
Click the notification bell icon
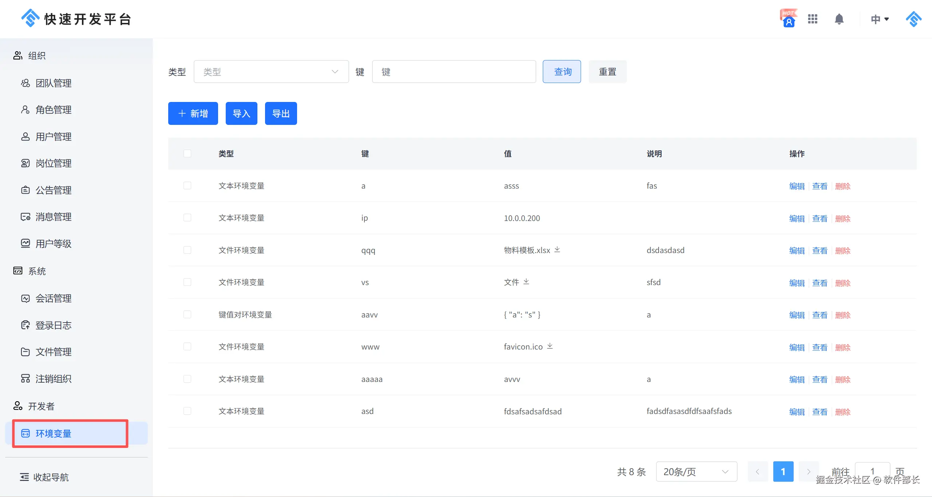click(839, 19)
